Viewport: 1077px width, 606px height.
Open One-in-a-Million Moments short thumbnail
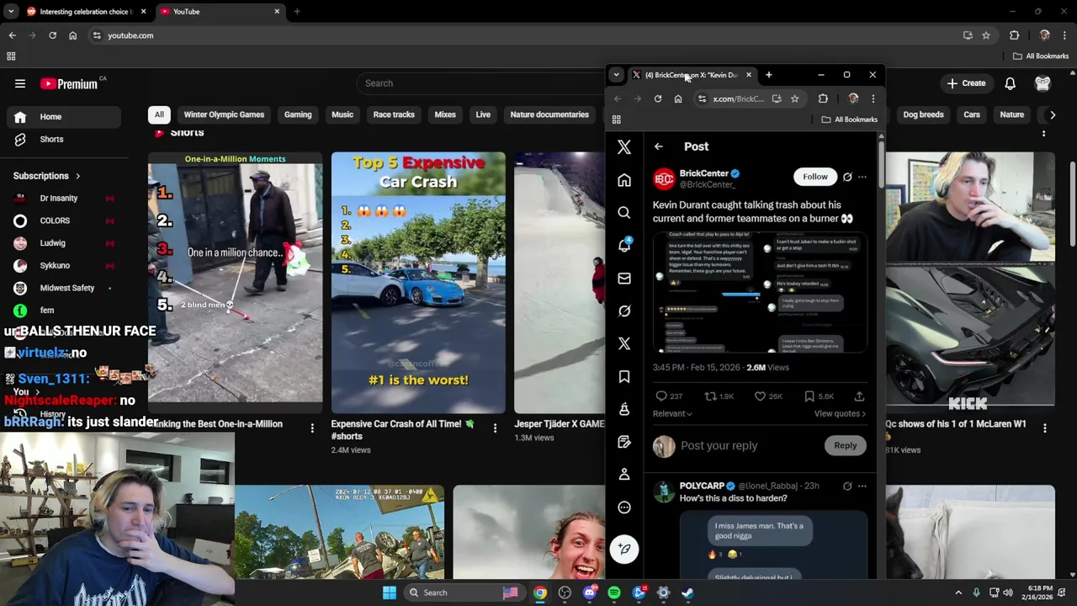[235, 282]
